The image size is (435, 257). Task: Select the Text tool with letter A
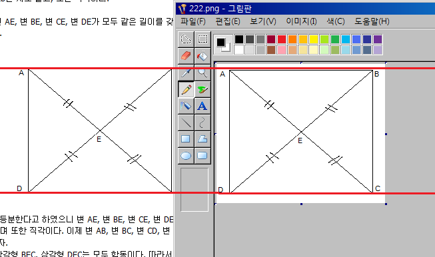(203, 106)
